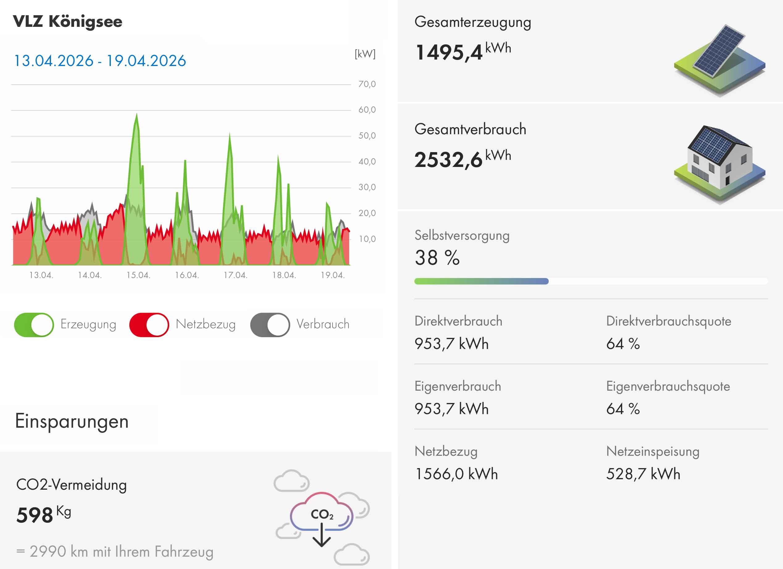Toggle the red Netzbezug switch
Image resolution: width=783 pixels, height=569 pixels.
point(149,325)
